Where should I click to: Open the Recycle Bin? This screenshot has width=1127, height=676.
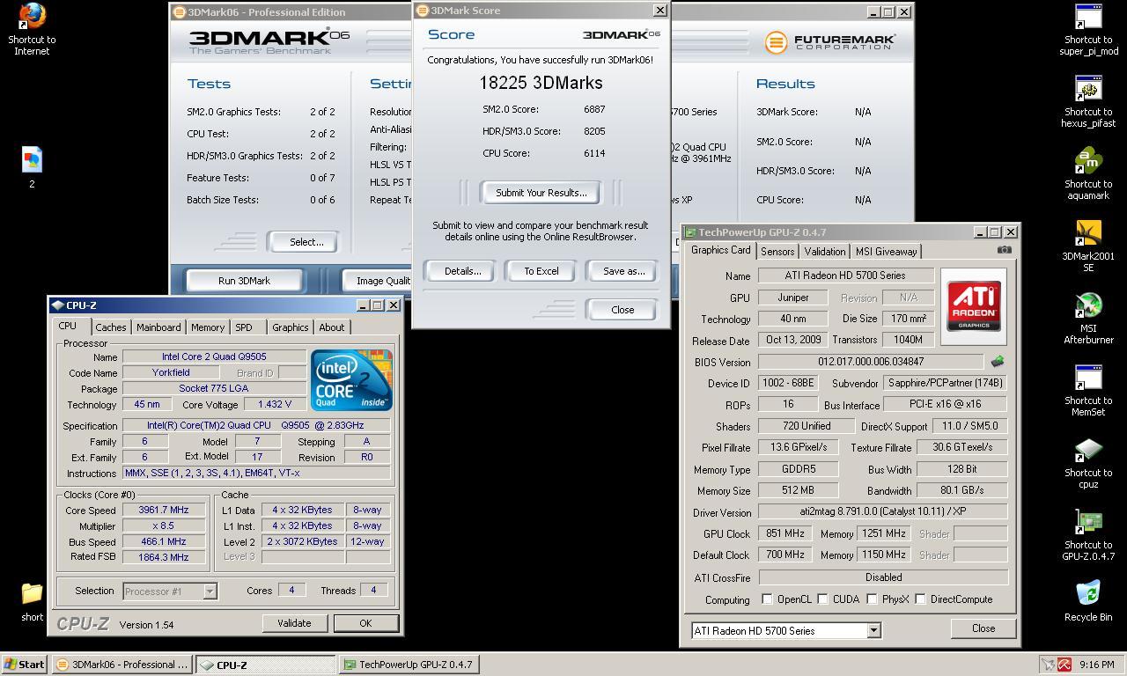pyautogui.click(x=1088, y=593)
